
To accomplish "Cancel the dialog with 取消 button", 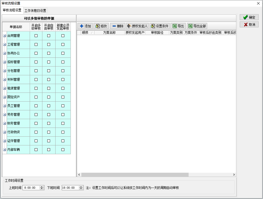I will pos(249,24).
